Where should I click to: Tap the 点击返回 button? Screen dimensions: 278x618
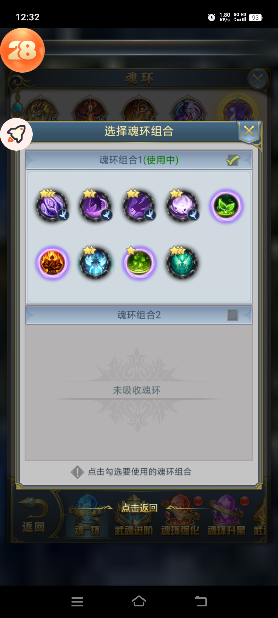click(x=139, y=508)
